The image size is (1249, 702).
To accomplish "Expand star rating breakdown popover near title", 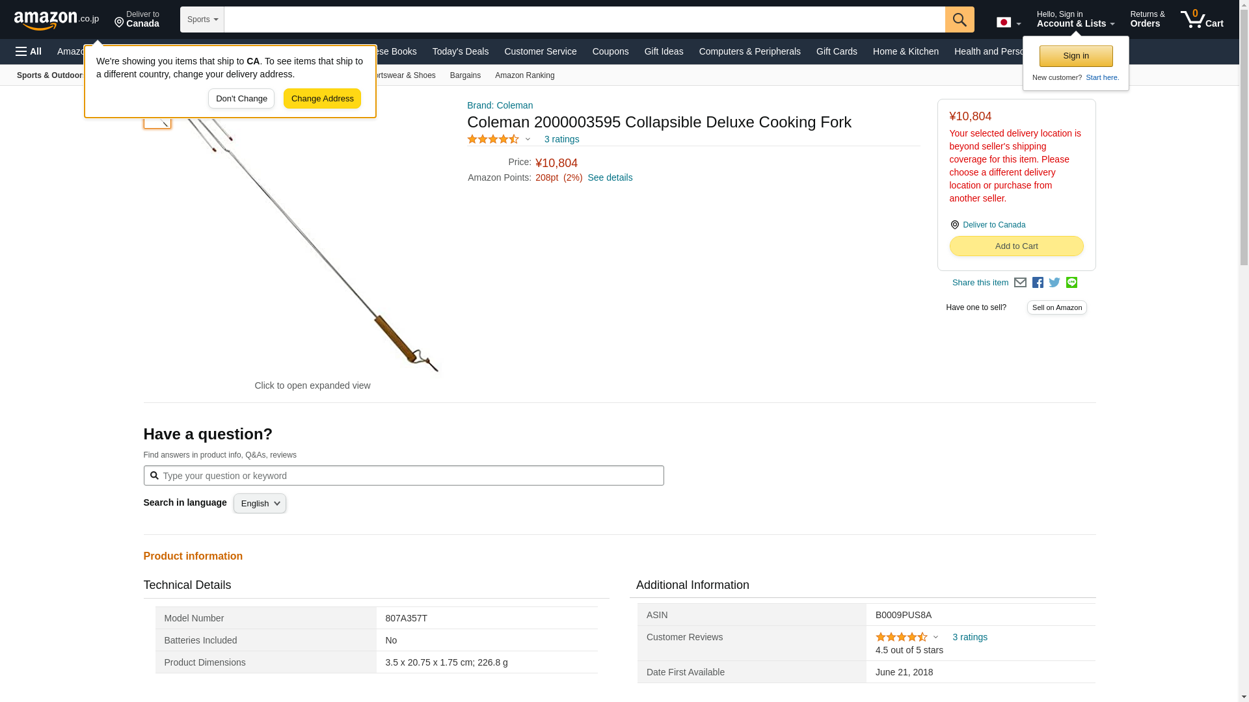I will pyautogui.click(x=528, y=139).
